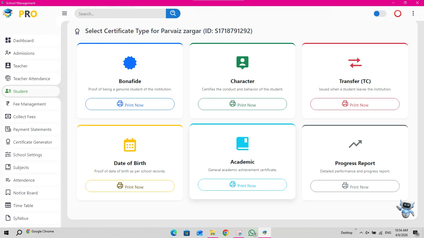Click the Bonafide card title
Image resolution: width=424 pixels, height=238 pixels.
(130, 81)
